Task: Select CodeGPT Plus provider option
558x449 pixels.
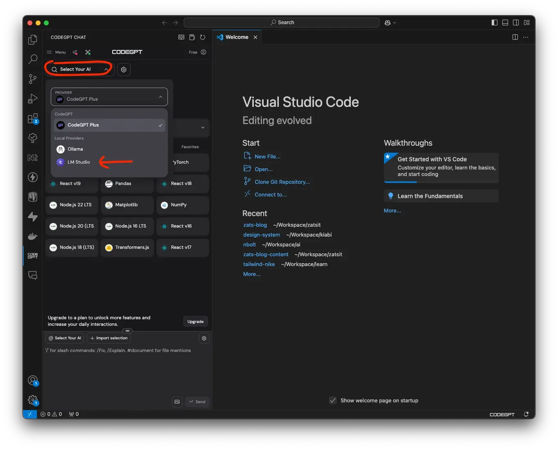Action: pos(109,125)
